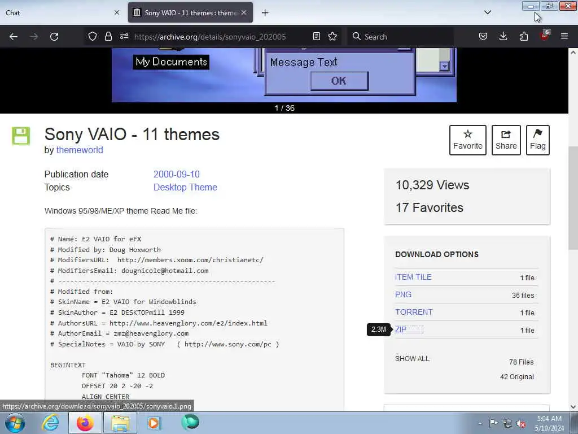Open the 2000-09-10 publication date link
Viewport: 578px width, 434px height.
coord(177,174)
